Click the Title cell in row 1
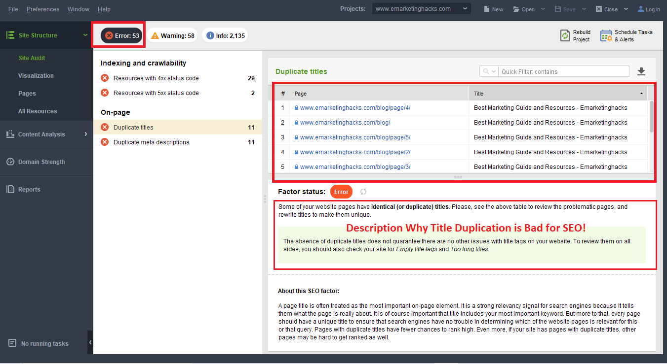The width and height of the screenshot is (667, 364). pos(558,107)
